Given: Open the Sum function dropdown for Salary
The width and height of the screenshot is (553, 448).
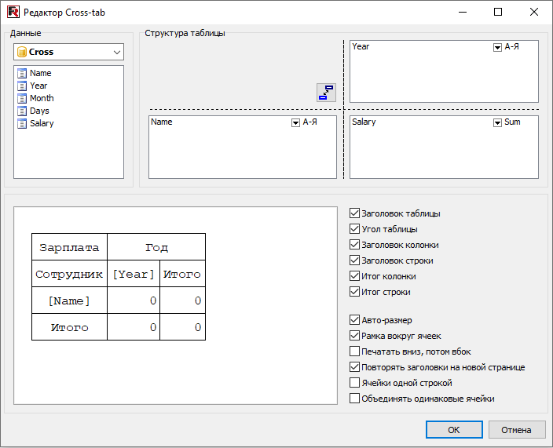Looking at the screenshot, I should coord(497,122).
